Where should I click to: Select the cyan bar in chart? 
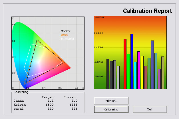coord(135,75)
